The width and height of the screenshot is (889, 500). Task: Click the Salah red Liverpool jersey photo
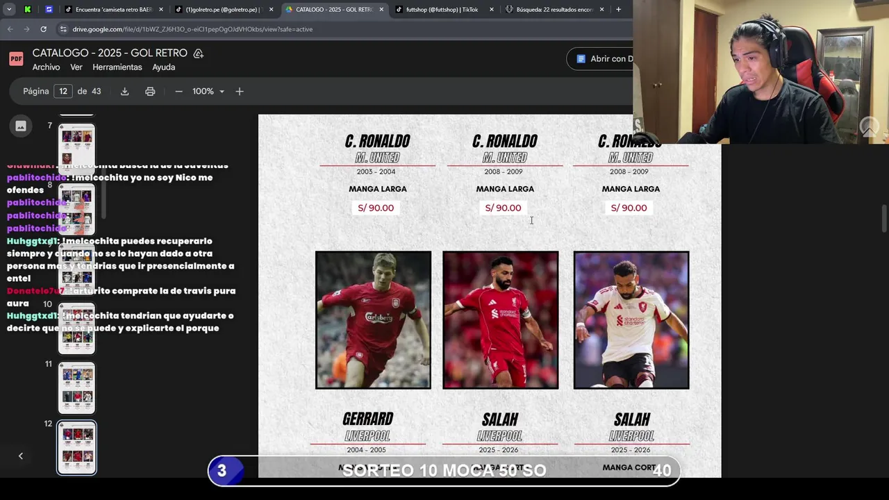point(501,320)
